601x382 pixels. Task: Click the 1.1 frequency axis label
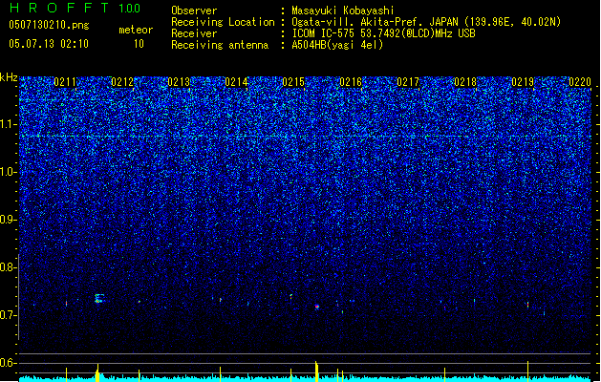8,124
